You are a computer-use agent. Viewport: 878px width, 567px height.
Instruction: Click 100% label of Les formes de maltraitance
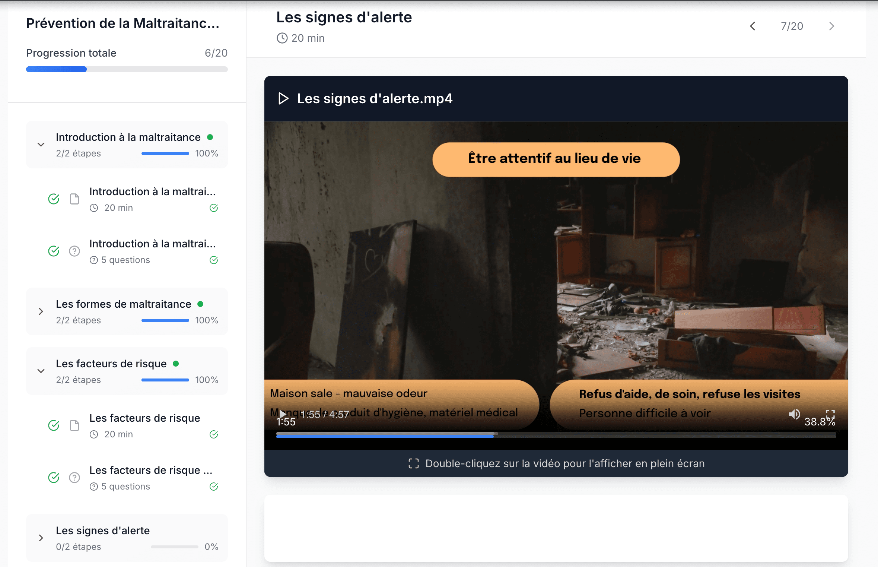(x=207, y=320)
